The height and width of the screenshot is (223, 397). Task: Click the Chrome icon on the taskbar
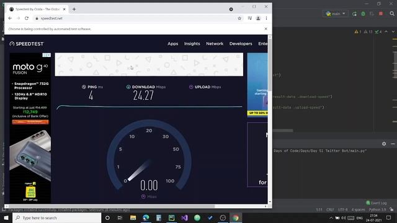(236, 217)
